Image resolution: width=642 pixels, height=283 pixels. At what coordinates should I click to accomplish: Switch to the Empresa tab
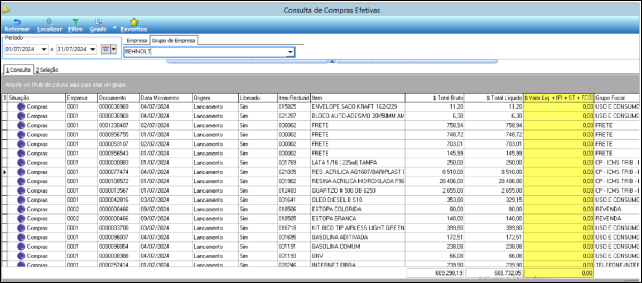coord(137,40)
